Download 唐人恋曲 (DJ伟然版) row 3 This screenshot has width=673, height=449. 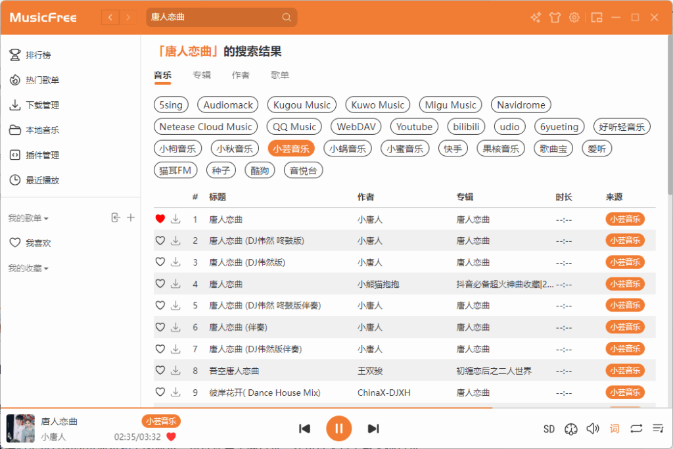click(175, 262)
